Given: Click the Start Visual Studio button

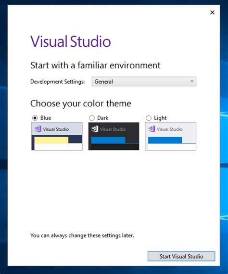Looking at the screenshot, I should tap(181, 256).
